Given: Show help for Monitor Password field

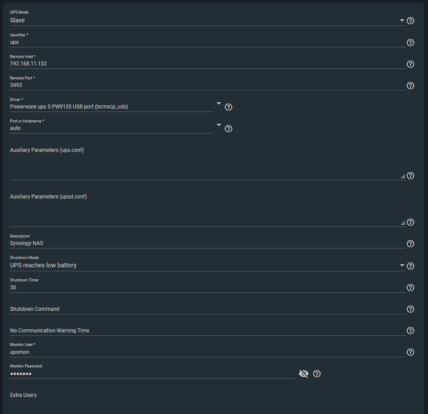Looking at the screenshot, I should (317, 374).
